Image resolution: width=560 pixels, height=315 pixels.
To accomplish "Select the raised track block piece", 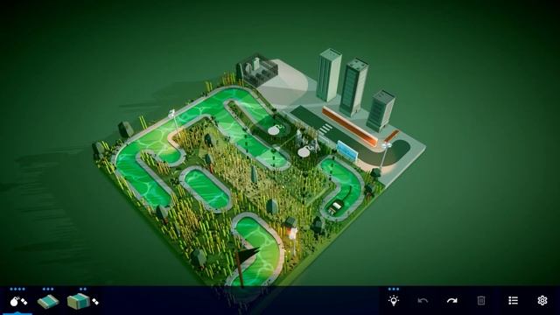I will click(82, 301).
